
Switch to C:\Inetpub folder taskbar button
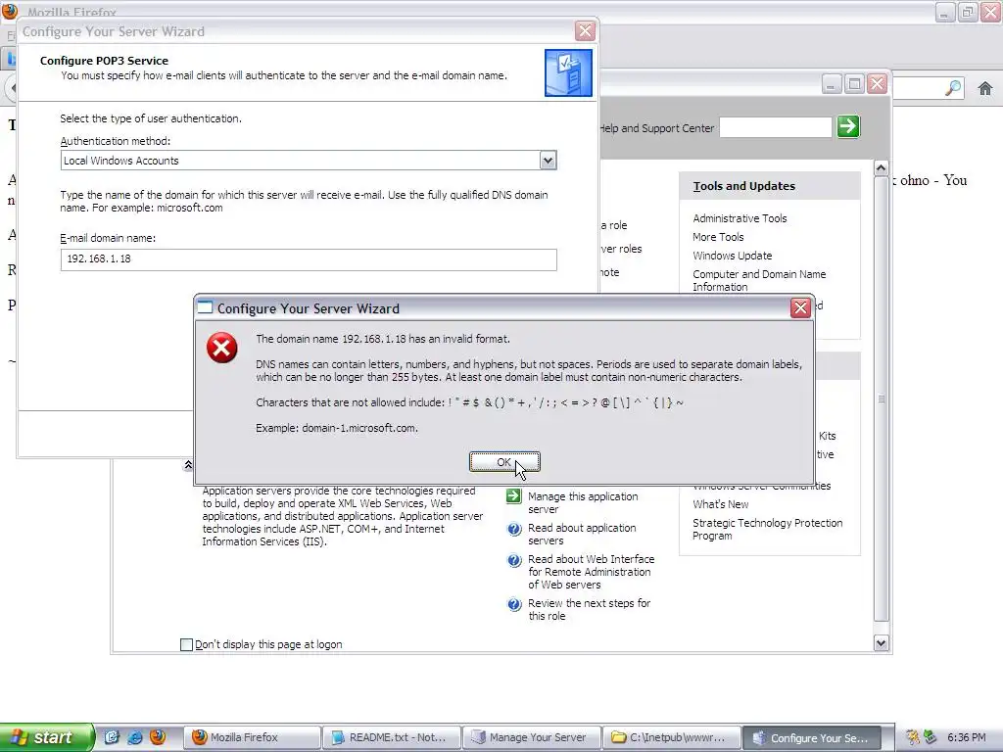[672, 737]
